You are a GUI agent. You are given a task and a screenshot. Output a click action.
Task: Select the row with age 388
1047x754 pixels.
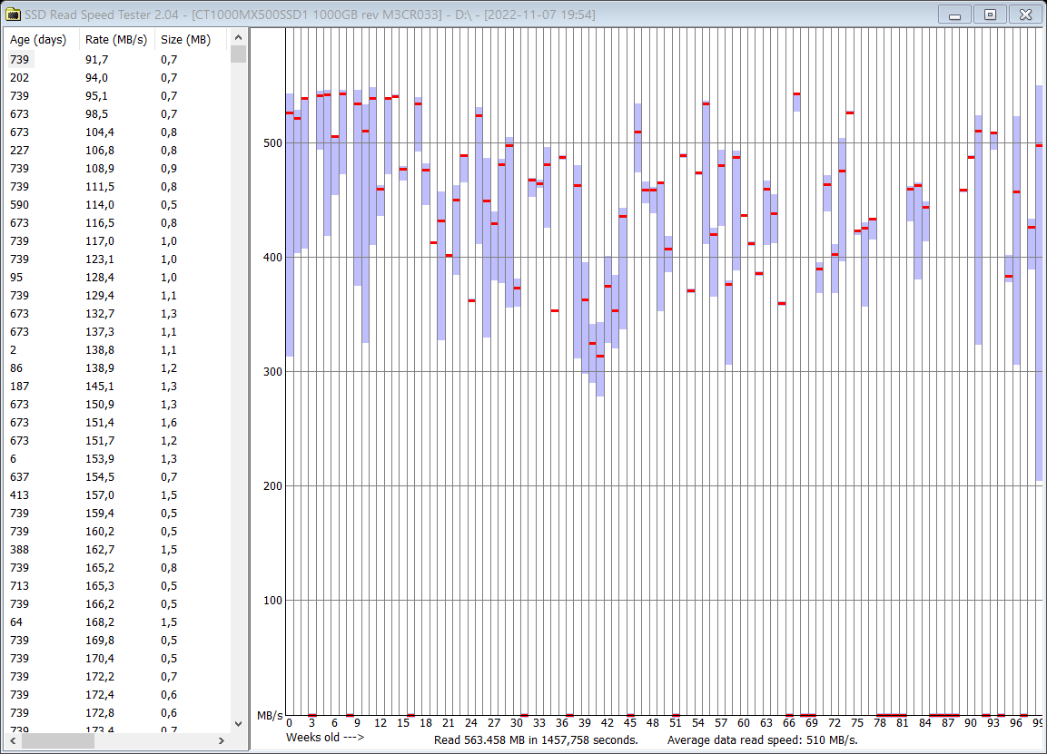[x=117, y=549]
